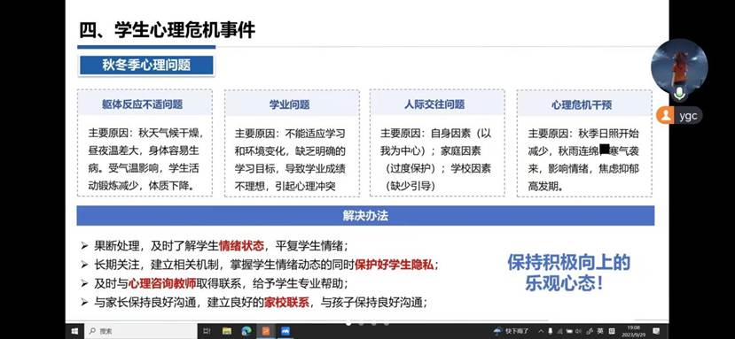Open Task View in the taskbar

click(207, 331)
